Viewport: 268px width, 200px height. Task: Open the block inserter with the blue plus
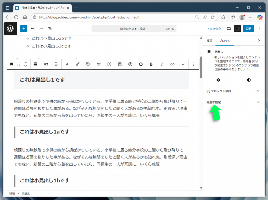coord(24,28)
